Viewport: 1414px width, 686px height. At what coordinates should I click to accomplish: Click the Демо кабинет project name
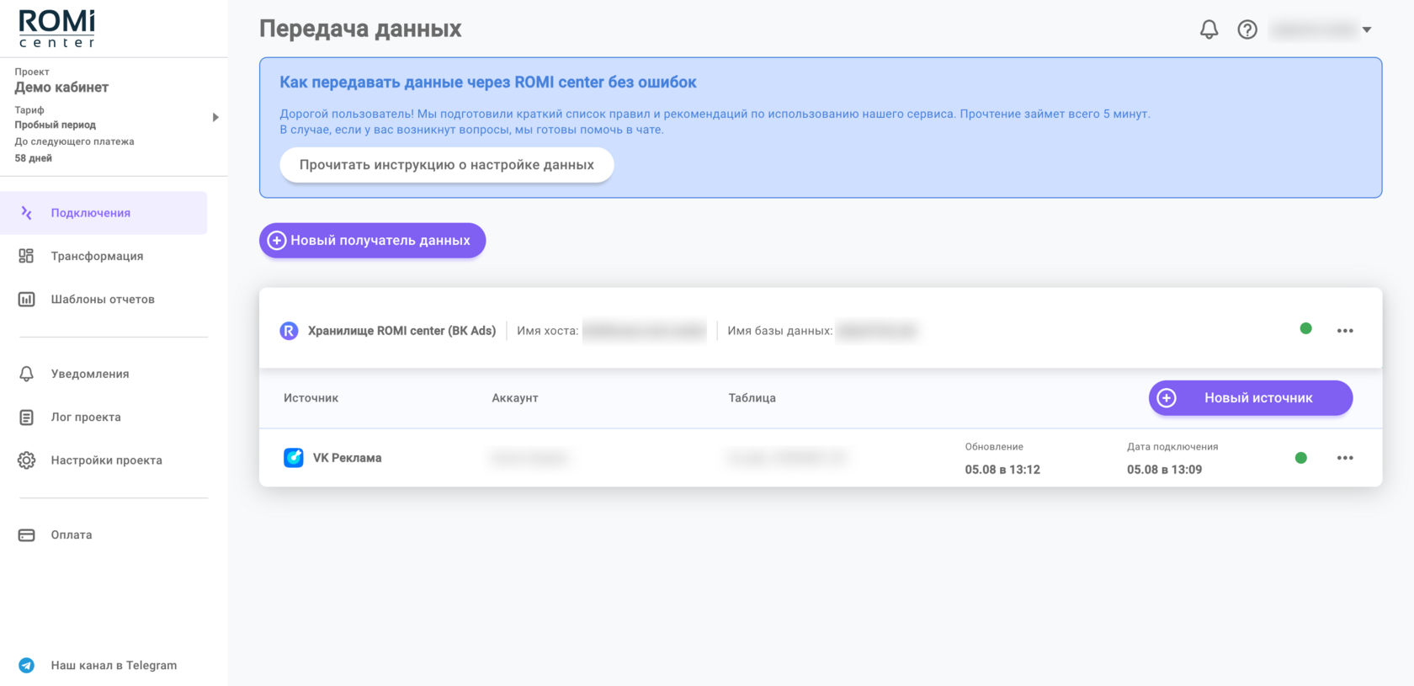coord(61,88)
